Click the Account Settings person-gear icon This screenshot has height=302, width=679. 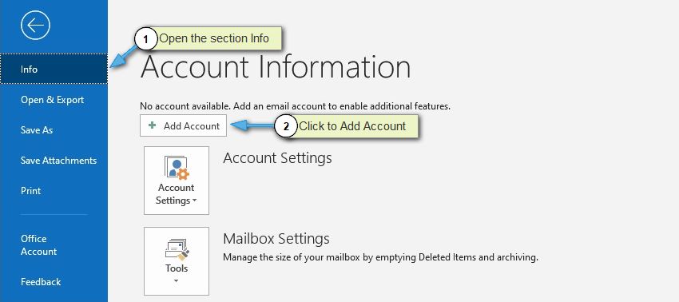point(177,168)
